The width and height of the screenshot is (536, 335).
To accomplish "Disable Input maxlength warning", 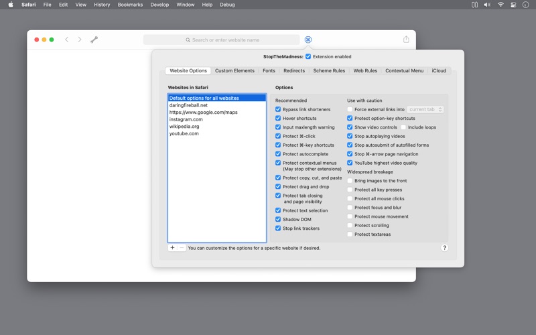I will [x=278, y=127].
